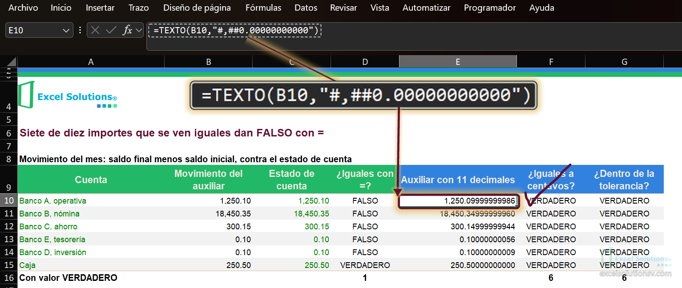Cancel the formula entry with X icon
Screen dimensions: 682x288
(x=95, y=30)
